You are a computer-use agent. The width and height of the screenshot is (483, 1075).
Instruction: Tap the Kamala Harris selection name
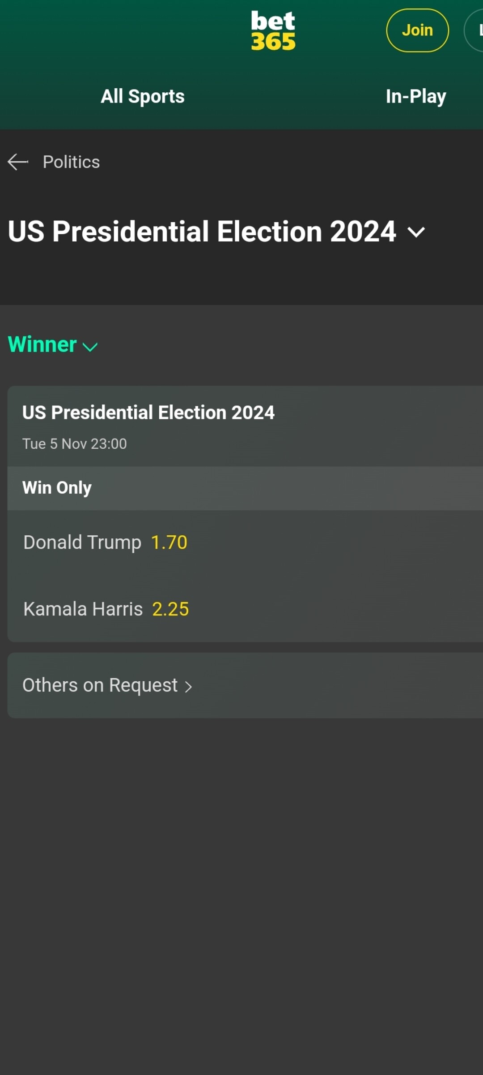click(83, 609)
